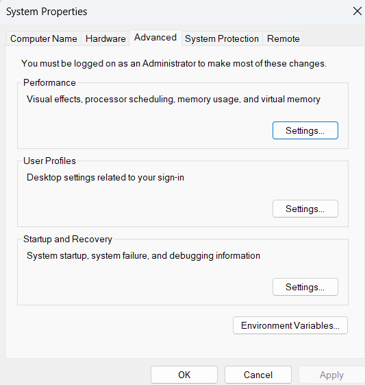Screen dimensions: 365x385
Task: Click the grayed-out Apply button
Action: coord(331,375)
